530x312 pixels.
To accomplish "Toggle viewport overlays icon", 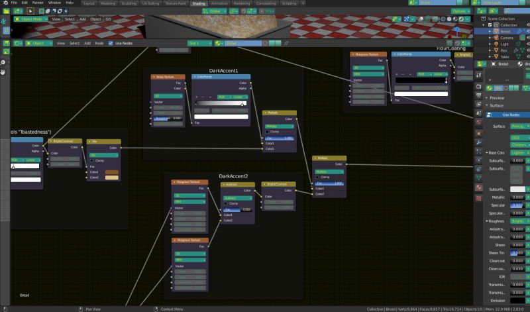I will pos(421,19).
